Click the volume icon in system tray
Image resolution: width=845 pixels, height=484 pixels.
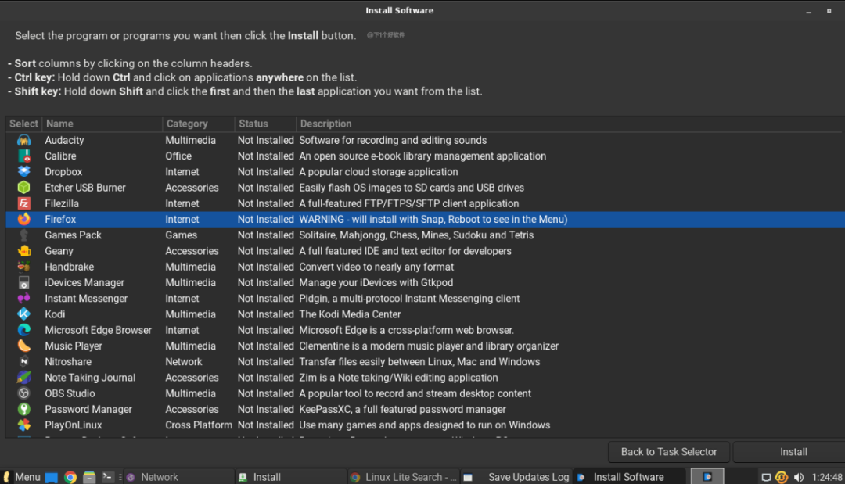pos(798,476)
